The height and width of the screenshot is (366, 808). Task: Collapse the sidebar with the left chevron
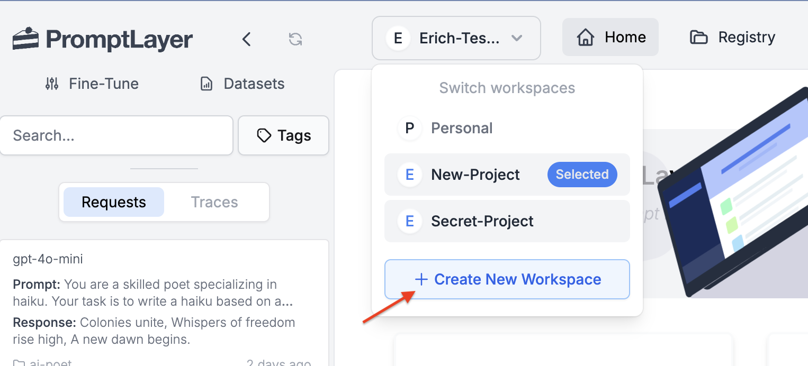click(246, 39)
